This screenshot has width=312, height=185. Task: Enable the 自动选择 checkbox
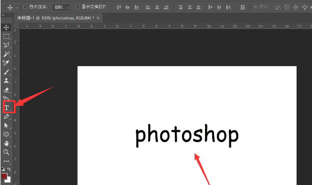coord(25,7)
